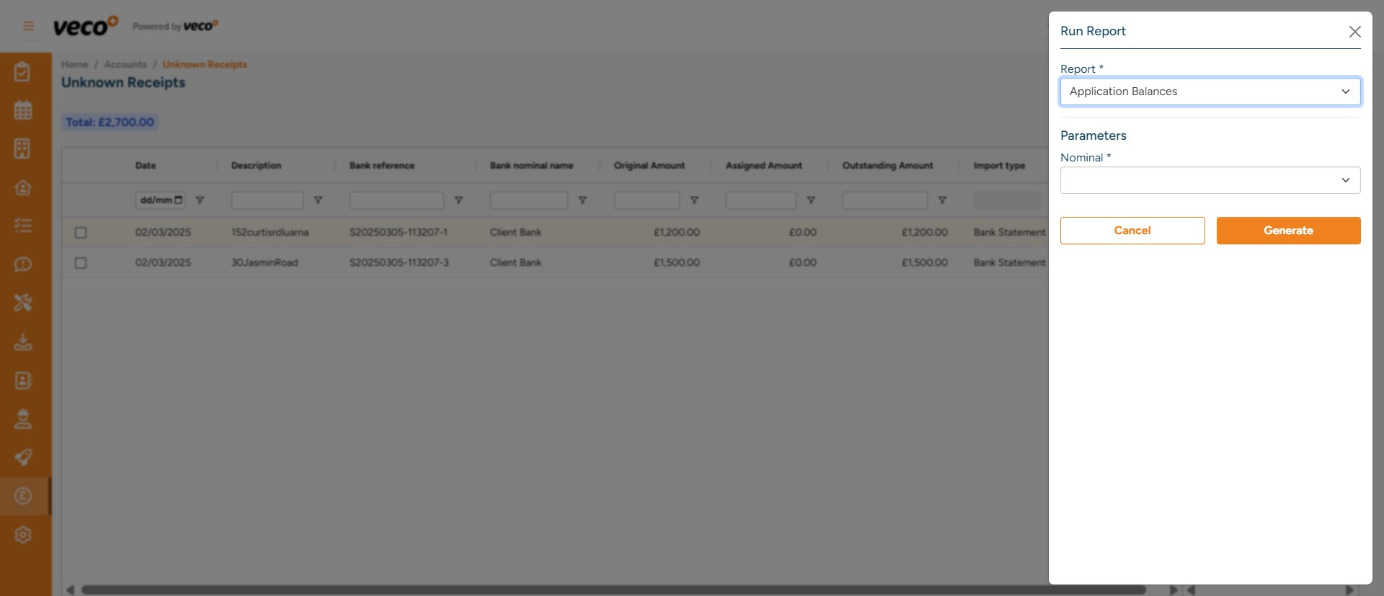Screen dimensions: 1384x596
Task: Click the S20250305-113207-1 bank reference cell
Action: 399,232
